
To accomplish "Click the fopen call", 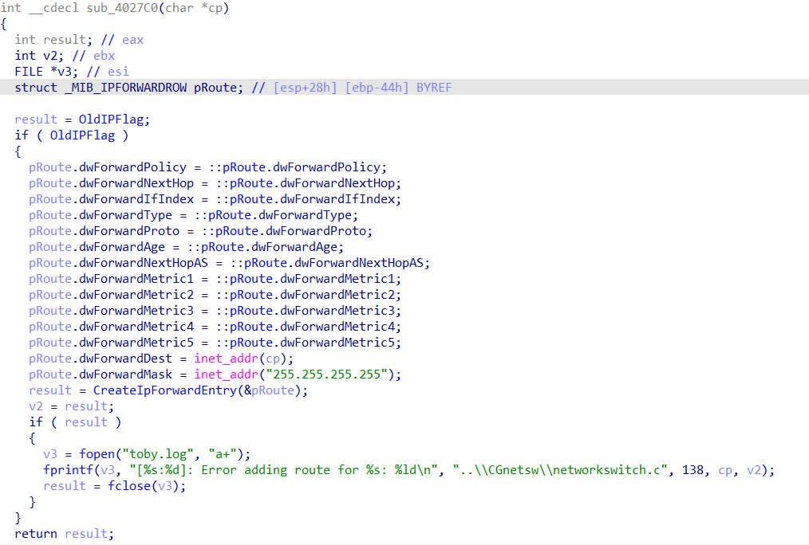I will 97,454.
